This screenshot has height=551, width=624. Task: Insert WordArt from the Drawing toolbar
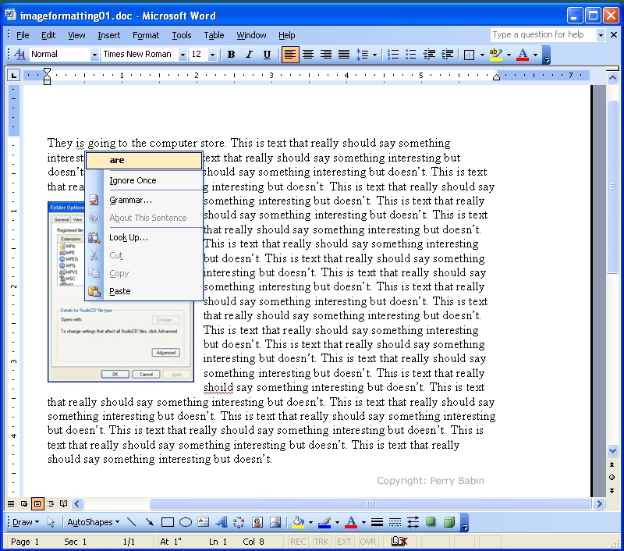tap(222, 522)
